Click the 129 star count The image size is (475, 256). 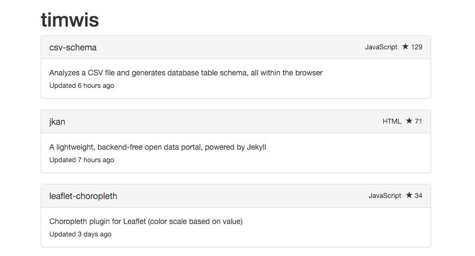coord(416,47)
